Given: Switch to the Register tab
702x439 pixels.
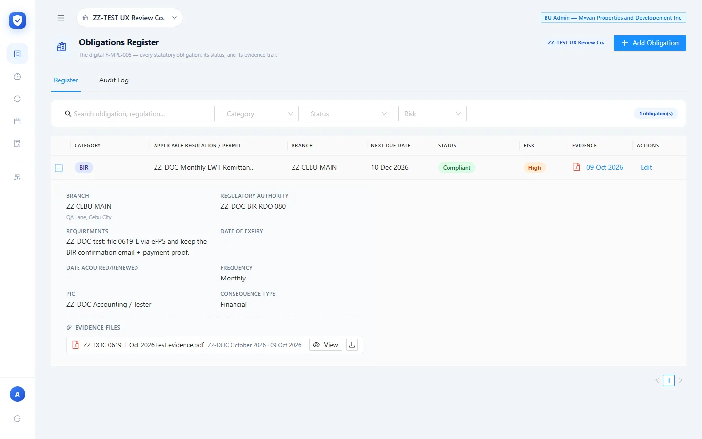Looking at the screenshot, I should coord(66,80).
